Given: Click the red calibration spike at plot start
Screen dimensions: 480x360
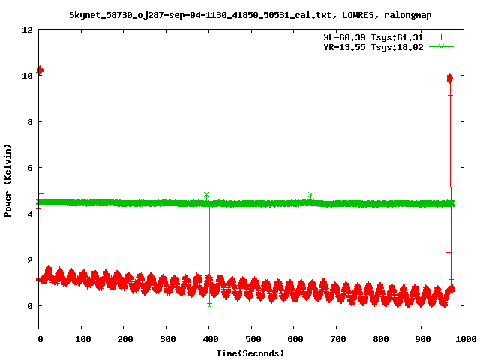Looking at the screenshot, I should pyautogui.click(x=40, y=70).
